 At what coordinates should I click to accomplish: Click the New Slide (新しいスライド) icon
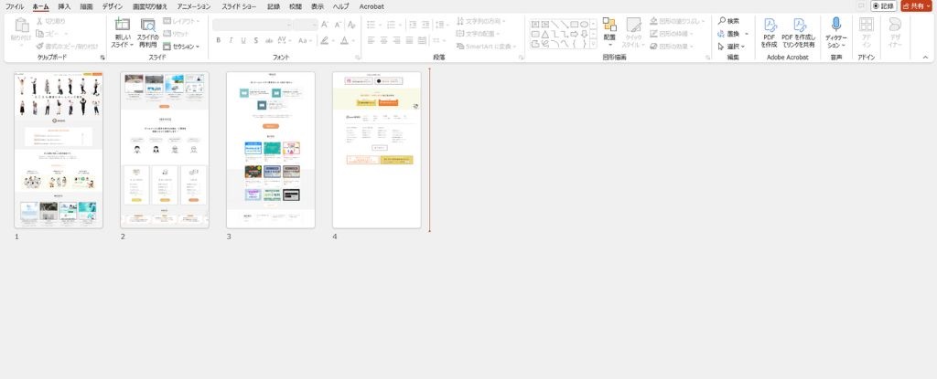point(122,26)
